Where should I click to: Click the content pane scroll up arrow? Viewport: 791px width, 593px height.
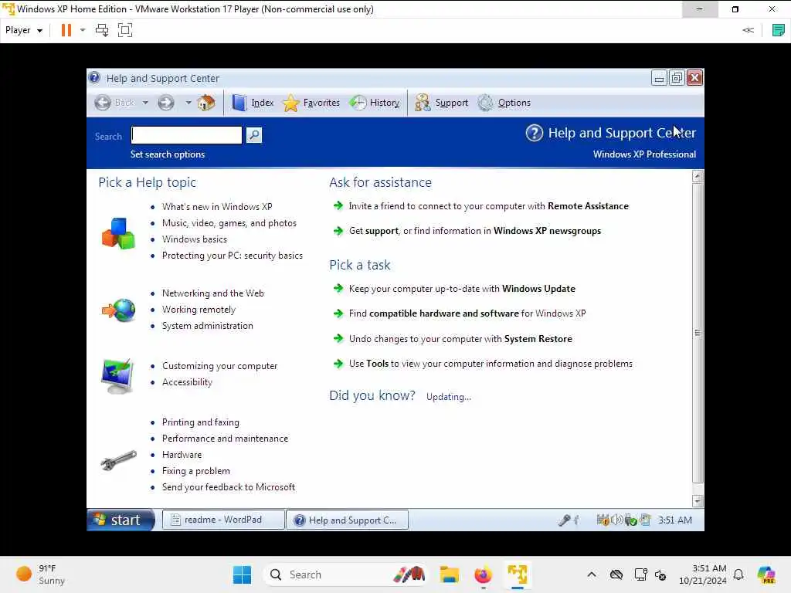click(698, 176)
